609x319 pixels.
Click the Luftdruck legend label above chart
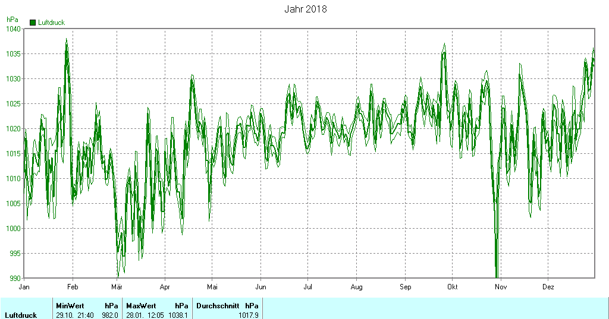click(51, 23)
